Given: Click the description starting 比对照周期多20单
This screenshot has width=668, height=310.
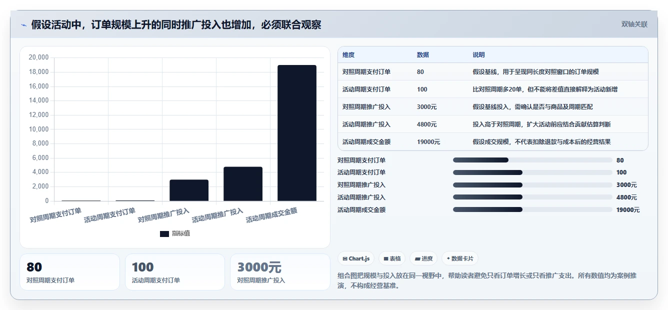Looking at the screenshot, I should (545, 89).
